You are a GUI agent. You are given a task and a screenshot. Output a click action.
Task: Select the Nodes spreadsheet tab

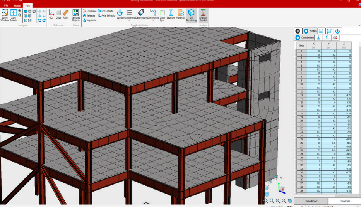310,31
